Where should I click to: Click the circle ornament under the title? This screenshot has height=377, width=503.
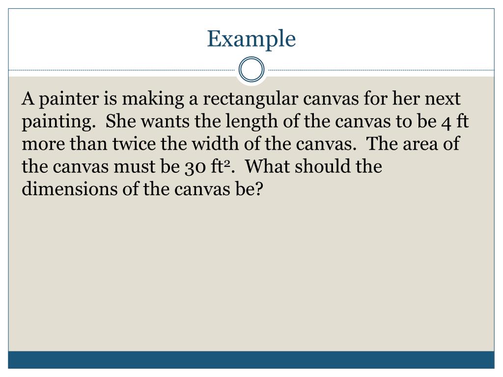pos(251,70)
